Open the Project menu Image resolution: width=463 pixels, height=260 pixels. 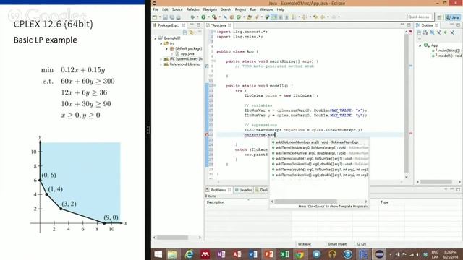[240, 9]
